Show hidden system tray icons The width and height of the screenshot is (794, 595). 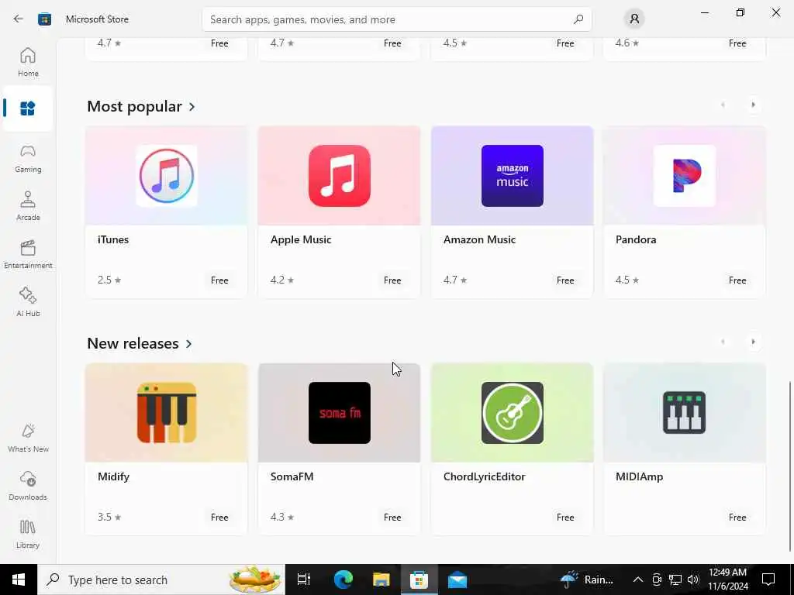point(638,580)
